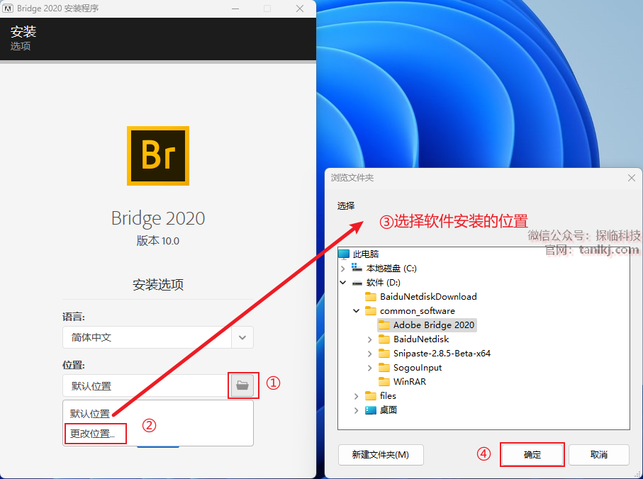
Task: Choose 默认位置 from location menu
Action: 90,414
